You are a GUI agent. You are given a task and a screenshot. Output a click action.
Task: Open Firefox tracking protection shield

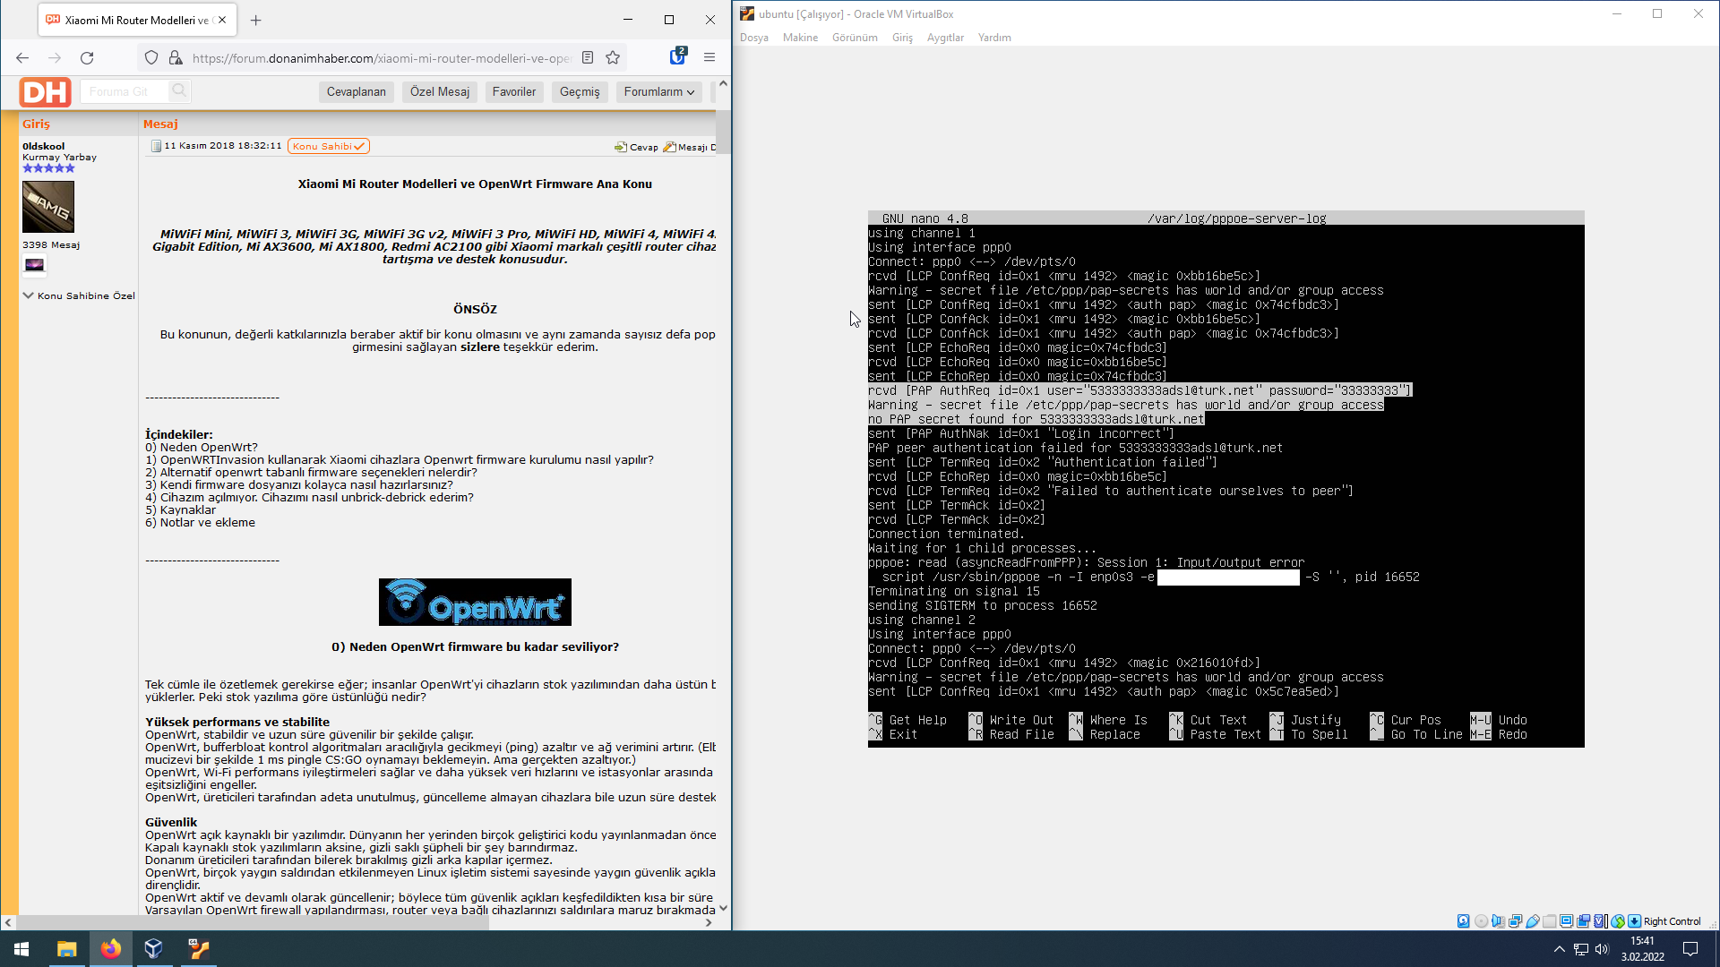pyautogui.click(x=151, y=57)
